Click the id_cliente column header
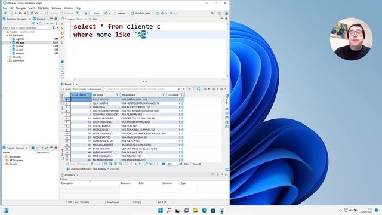 (81, 95)
